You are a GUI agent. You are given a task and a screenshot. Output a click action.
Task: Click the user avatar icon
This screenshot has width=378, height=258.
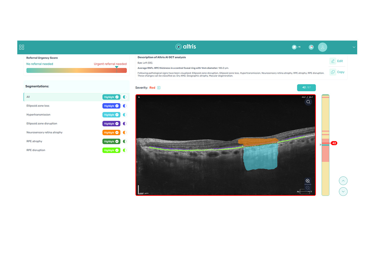pyautogui.click(x=322, y=47)
